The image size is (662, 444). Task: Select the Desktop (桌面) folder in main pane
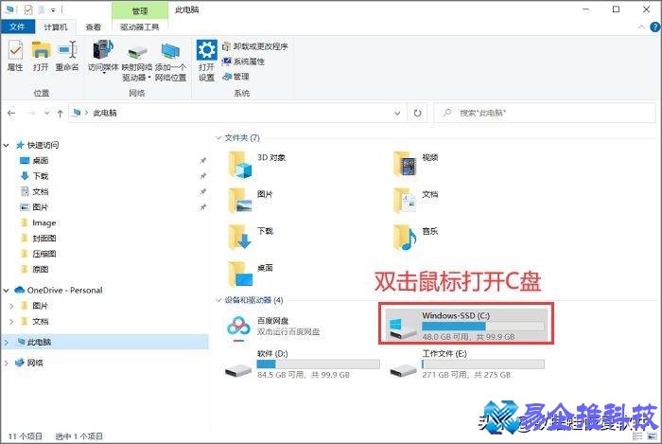tap(252, 275)
